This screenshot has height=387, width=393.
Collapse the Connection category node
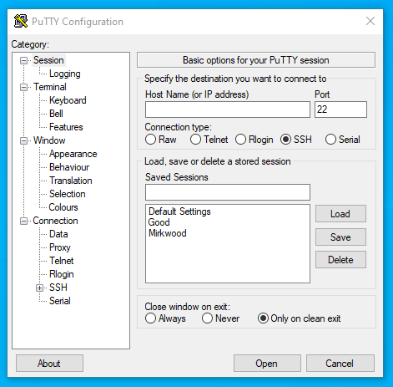coord(24,221)
